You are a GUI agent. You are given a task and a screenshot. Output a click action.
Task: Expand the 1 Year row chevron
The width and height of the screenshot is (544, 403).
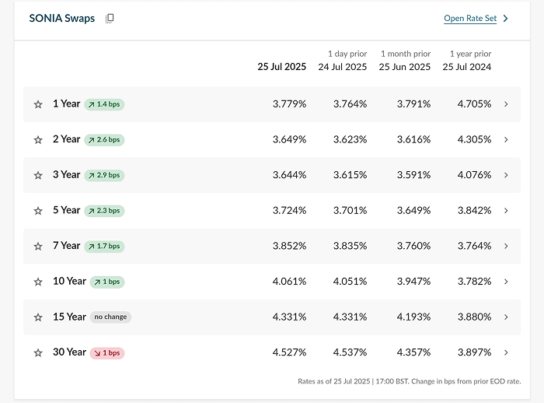tap(506, 104)
